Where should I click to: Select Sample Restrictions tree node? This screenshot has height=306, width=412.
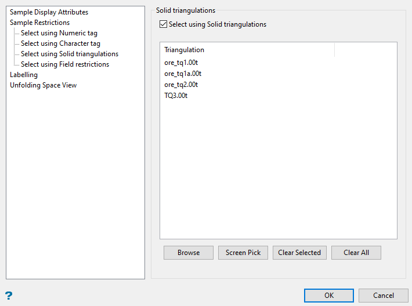pyautogui.click(x=39, y=23)
